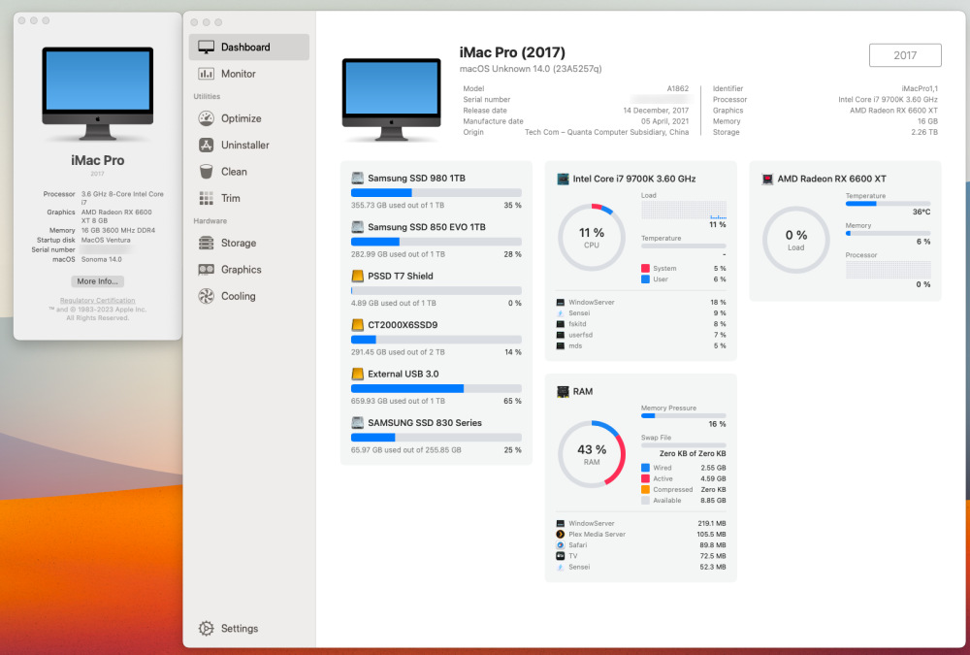The width and height of the screenshot is (970, 655).
Task: Click the GPU Memory usage bar
Action: (888, 233)
